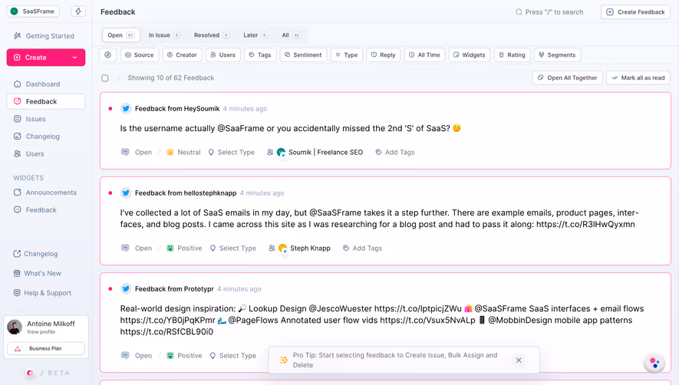The height and width of the screenshot is (385, 679).
Task: Click Twitter icon on Prototypr feedback
Action: pyautogui.click(x=126, y=289)
